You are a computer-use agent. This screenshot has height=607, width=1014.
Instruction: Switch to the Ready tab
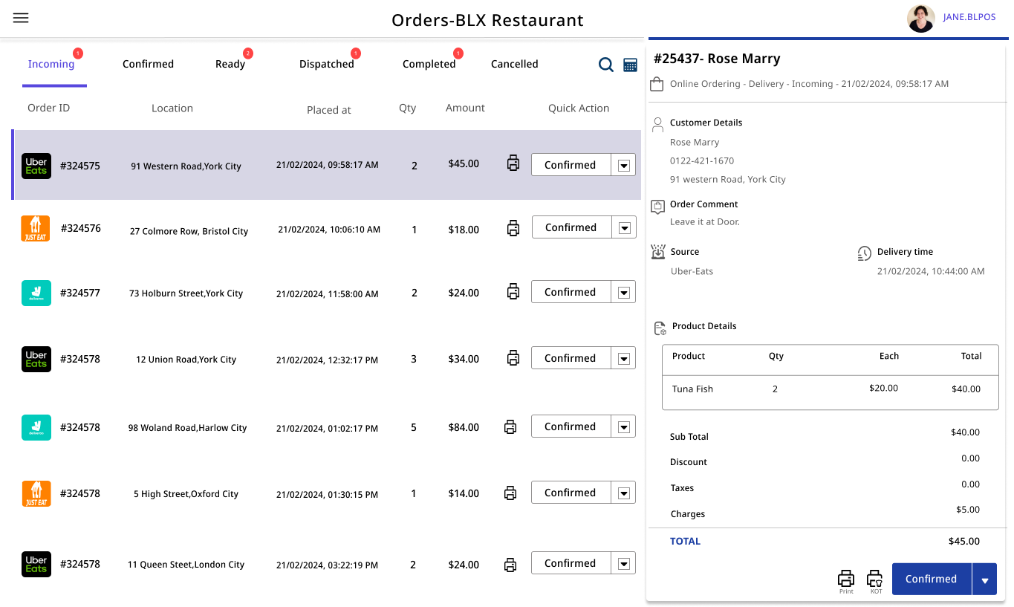pyautogui.click(x=230, y=64)
